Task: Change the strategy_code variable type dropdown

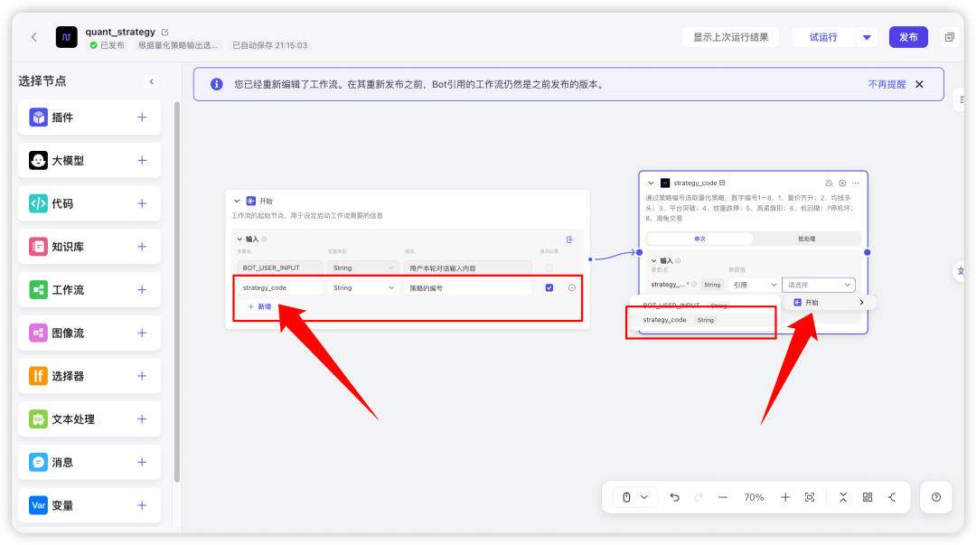Action: coord(363,287)
